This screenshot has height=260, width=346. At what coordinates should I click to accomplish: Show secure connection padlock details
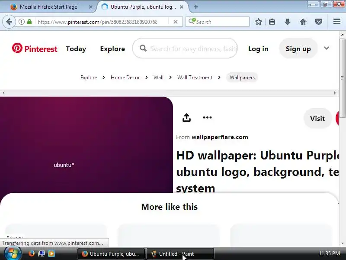click(29, 22)
